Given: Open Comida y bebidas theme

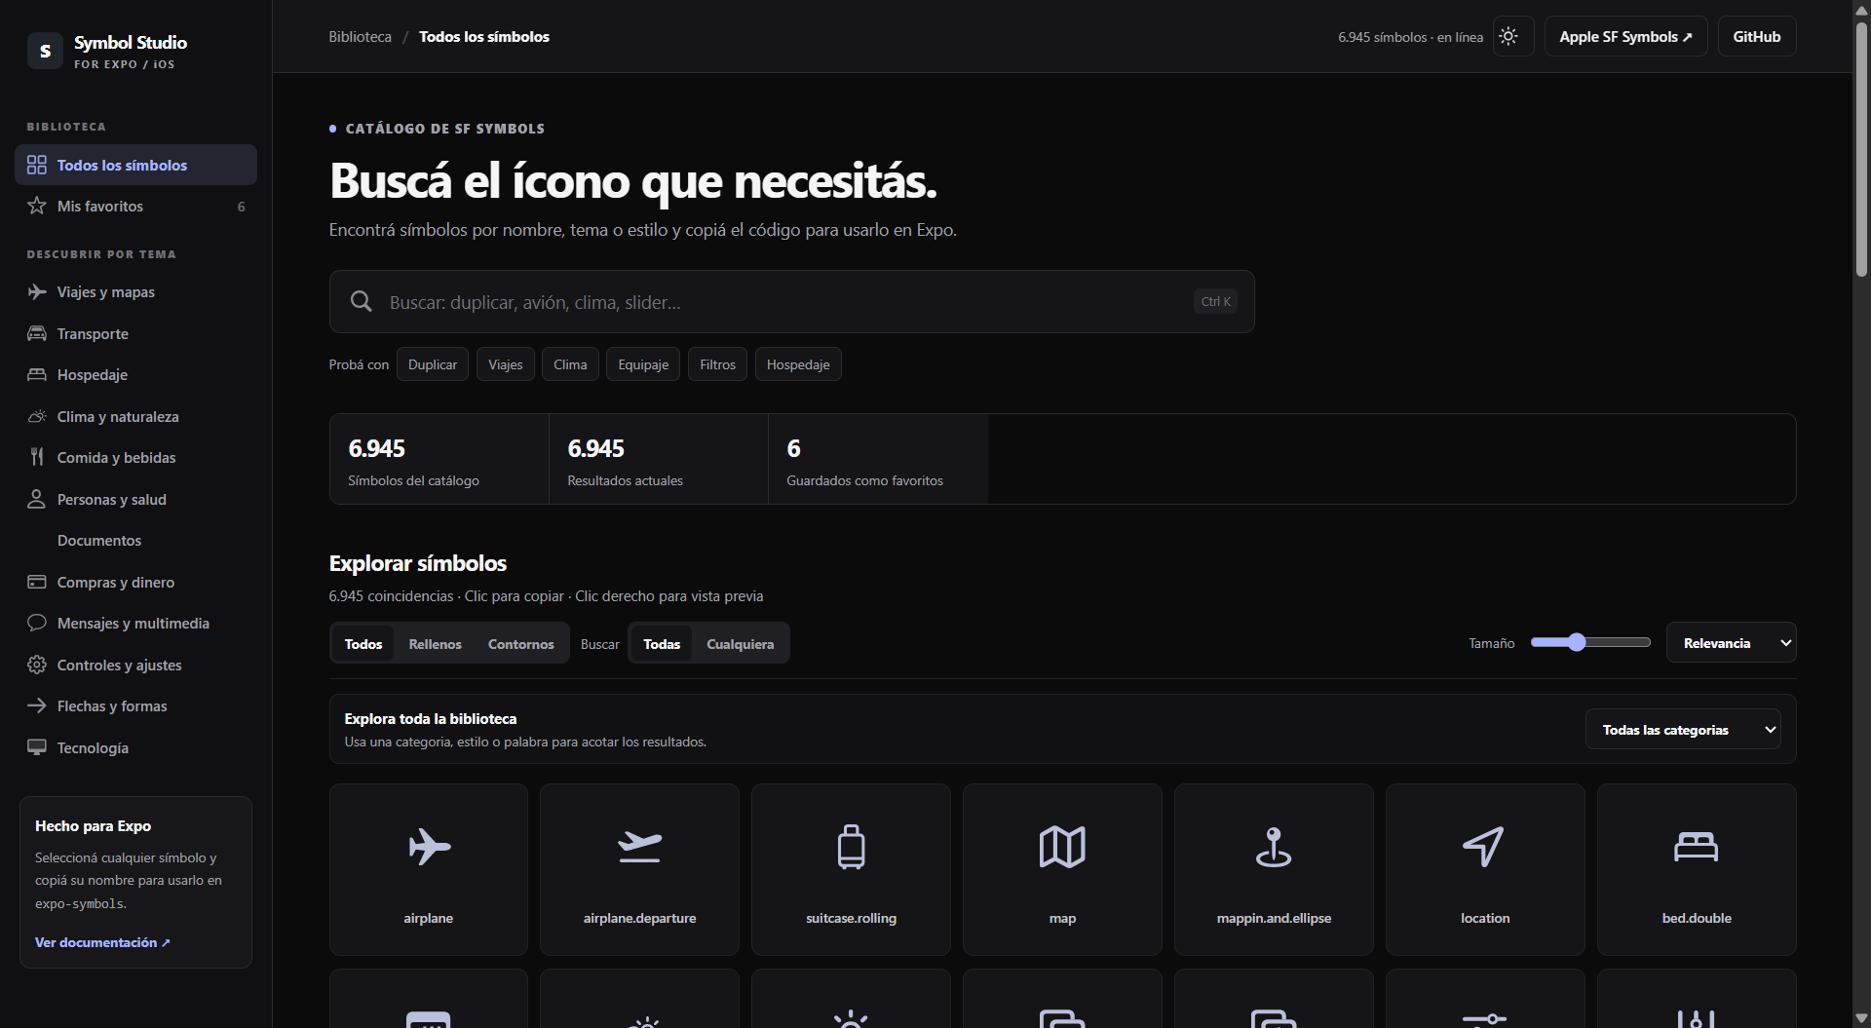Looking at the screenshot, I should click(x=135, y=458).
